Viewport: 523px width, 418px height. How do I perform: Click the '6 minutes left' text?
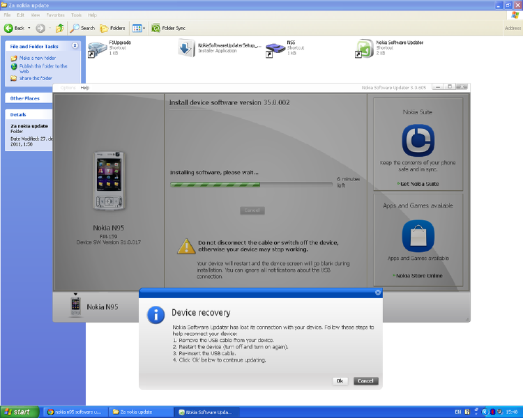(348, 182)
